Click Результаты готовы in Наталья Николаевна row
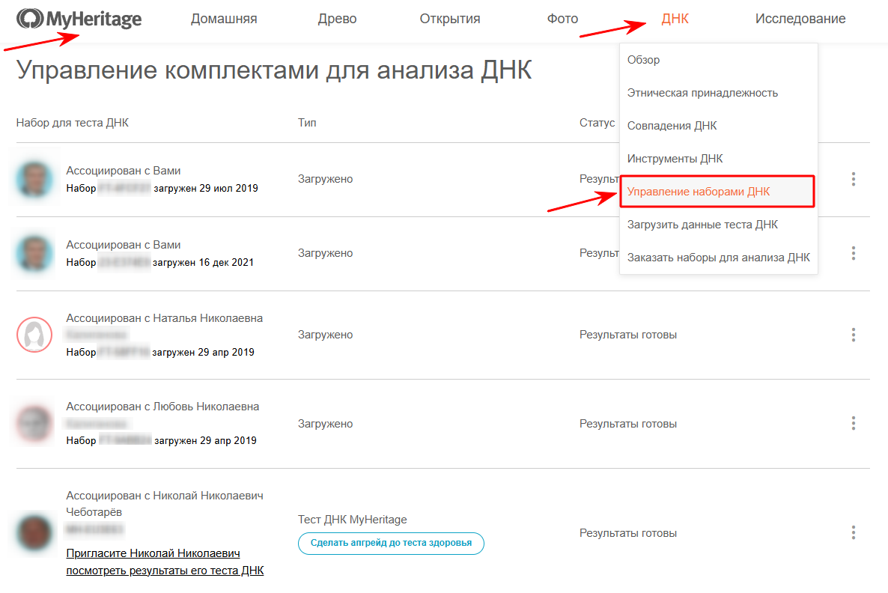This screenshot has height=593, width=888. [x=628, y=335]
